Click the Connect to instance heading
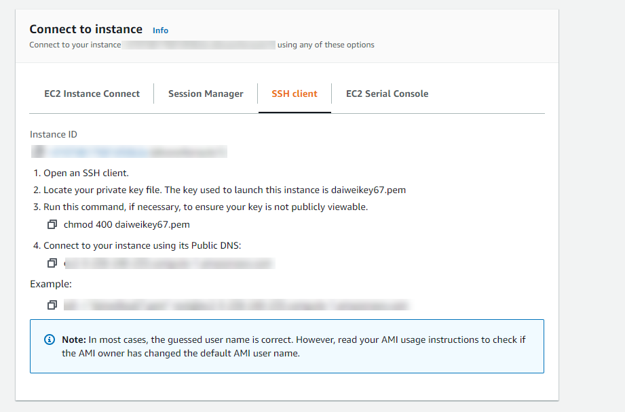The image size is (625, 412). (86, 29)
